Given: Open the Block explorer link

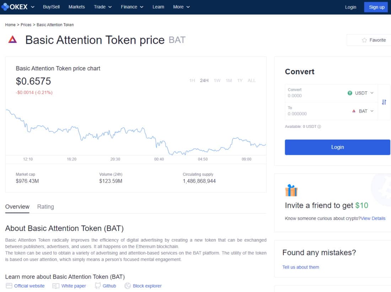Looking at the screenshot, I should (147, 286).
